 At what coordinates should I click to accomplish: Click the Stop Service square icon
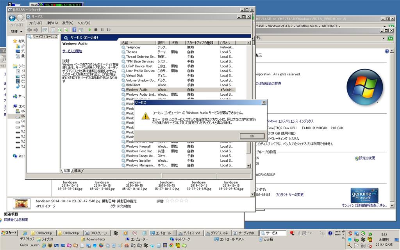(96, 30)
